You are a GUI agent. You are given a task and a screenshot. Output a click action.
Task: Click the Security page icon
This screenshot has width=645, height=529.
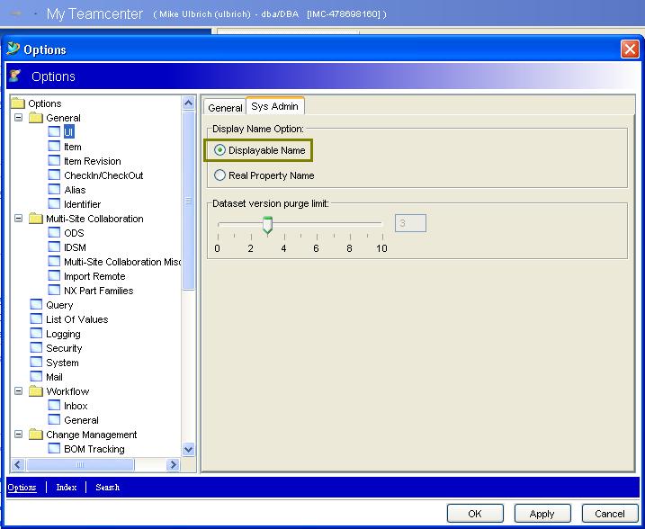point(36,347)
